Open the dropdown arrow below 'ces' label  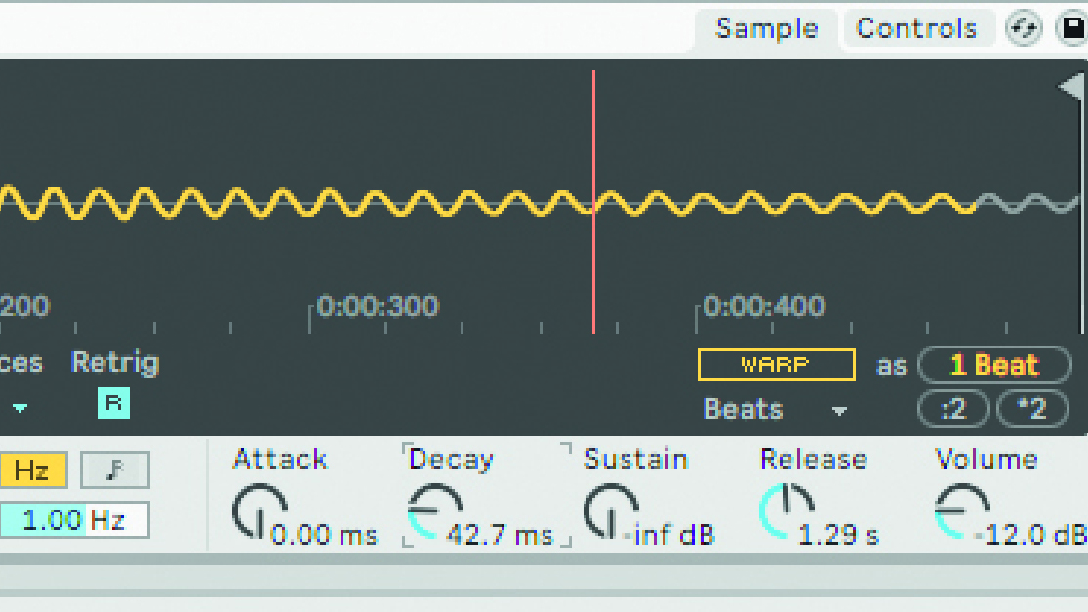click(x=20, y=408)
